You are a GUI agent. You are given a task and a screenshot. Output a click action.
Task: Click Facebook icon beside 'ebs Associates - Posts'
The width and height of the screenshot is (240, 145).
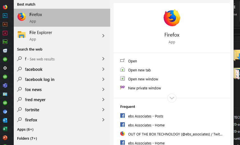123,115
